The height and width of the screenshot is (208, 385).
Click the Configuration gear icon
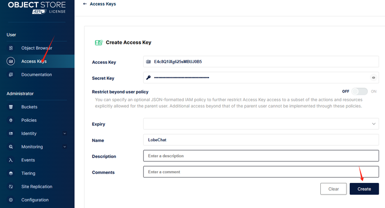[x=11, y=199]
